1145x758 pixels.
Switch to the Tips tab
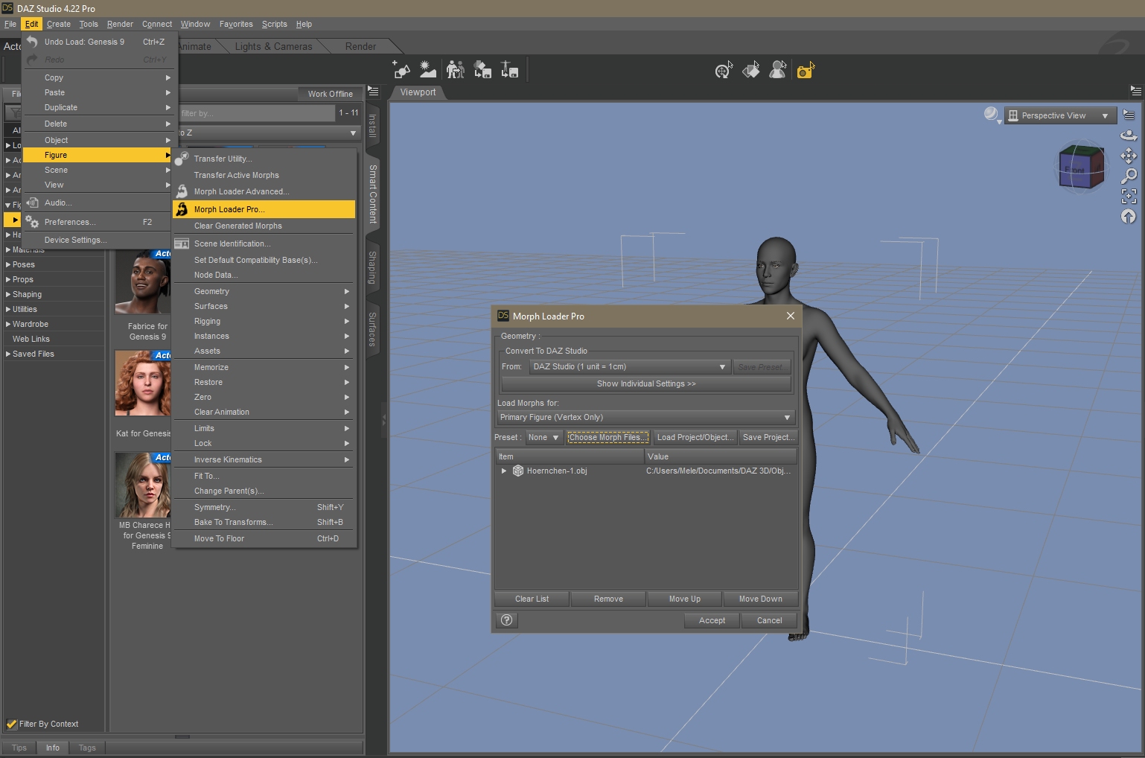pos(19,748)
